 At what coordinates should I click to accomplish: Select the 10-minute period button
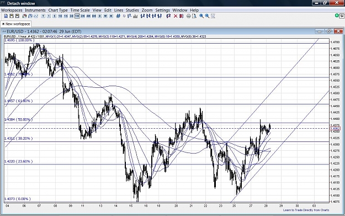coord(60,16)
